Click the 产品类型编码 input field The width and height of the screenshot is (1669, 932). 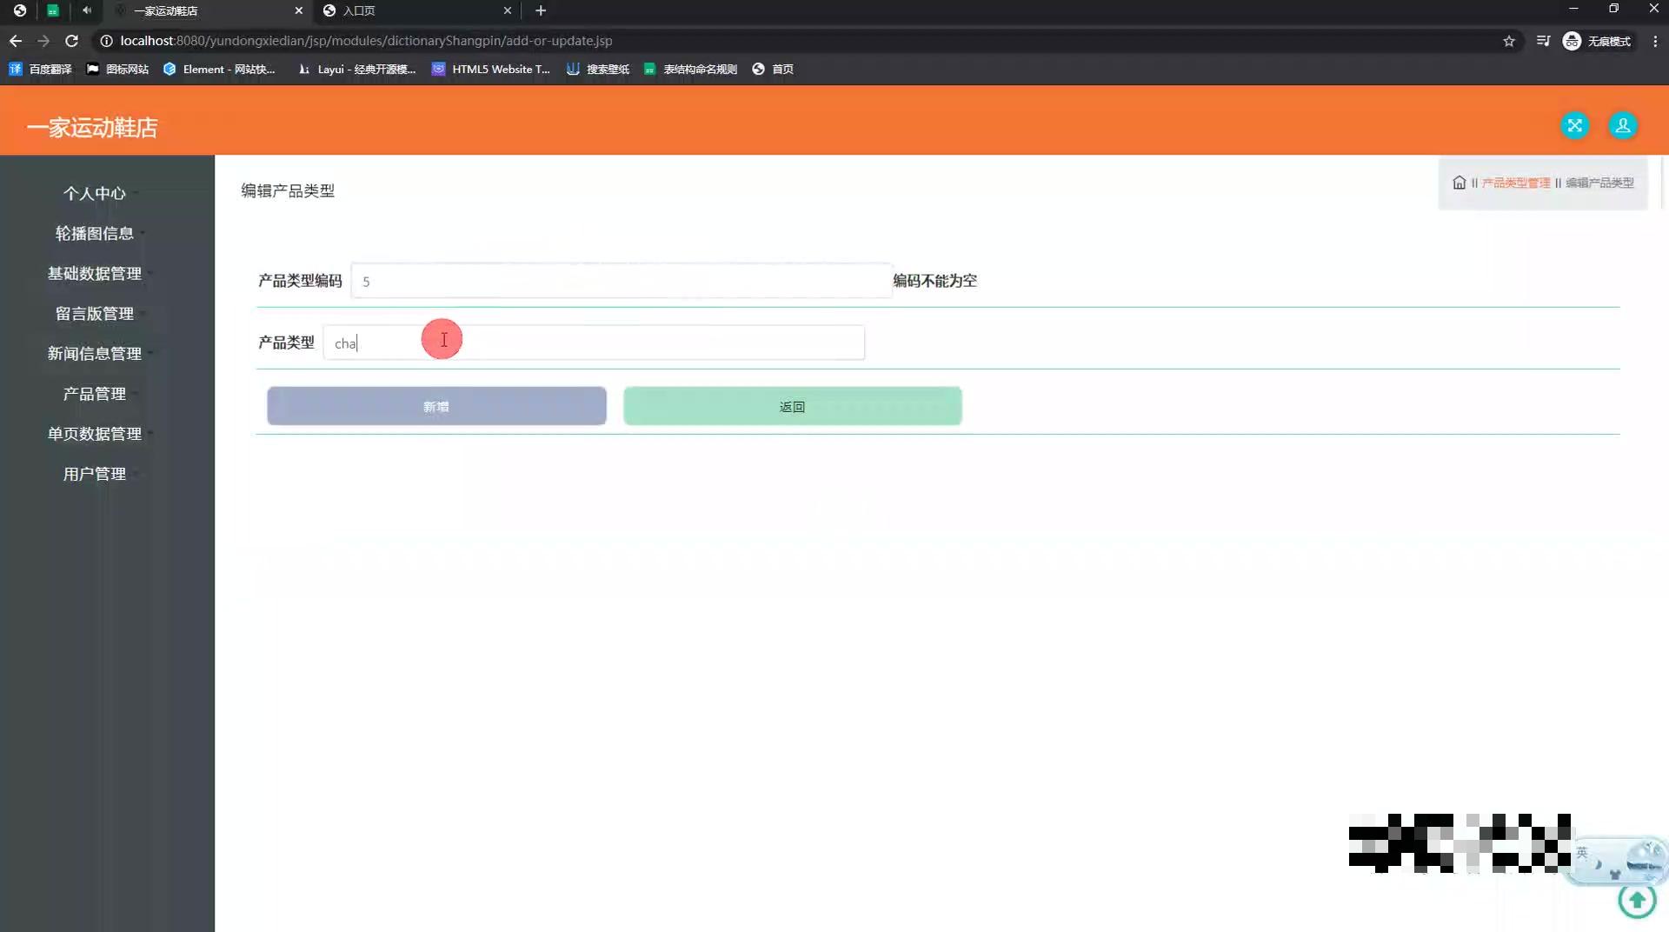[622, 281]
